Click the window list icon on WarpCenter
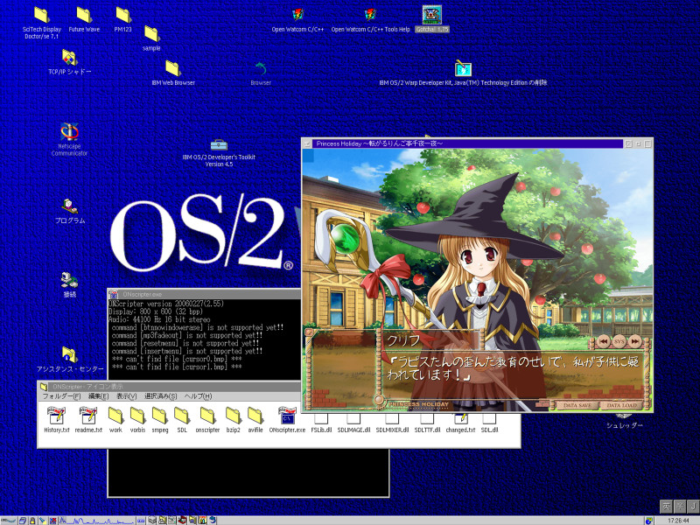This screenshot has height=525, width=700. click(23, 521)
